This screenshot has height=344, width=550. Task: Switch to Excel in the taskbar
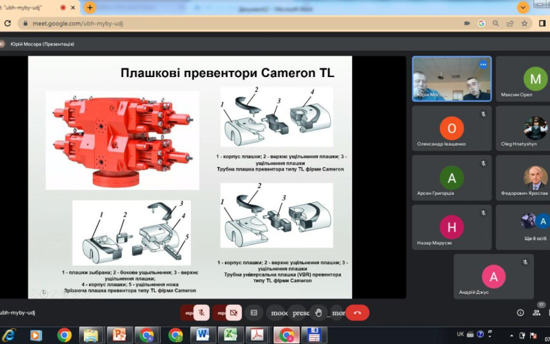pos(230,335)
